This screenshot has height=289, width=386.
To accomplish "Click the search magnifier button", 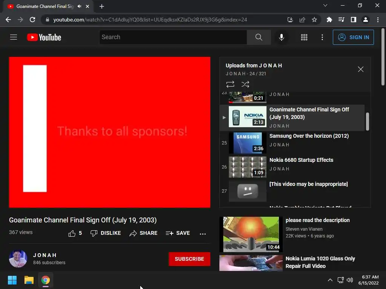I will click(x=259, y=37).
